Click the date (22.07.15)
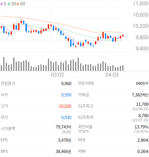This screenshot has height=157, width=149. pyautogui.click(x=140, y=120)
